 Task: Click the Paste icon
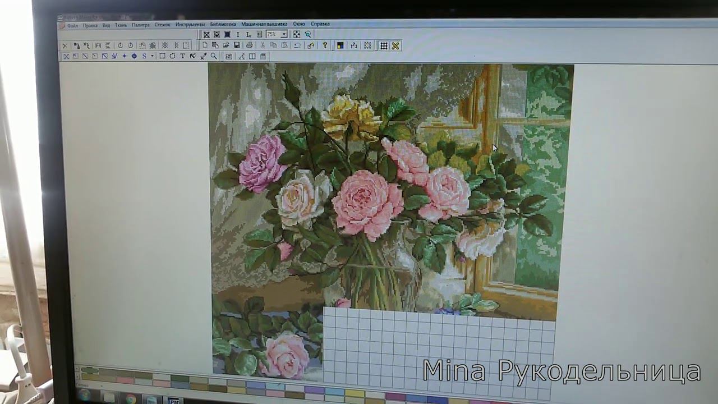284,45
